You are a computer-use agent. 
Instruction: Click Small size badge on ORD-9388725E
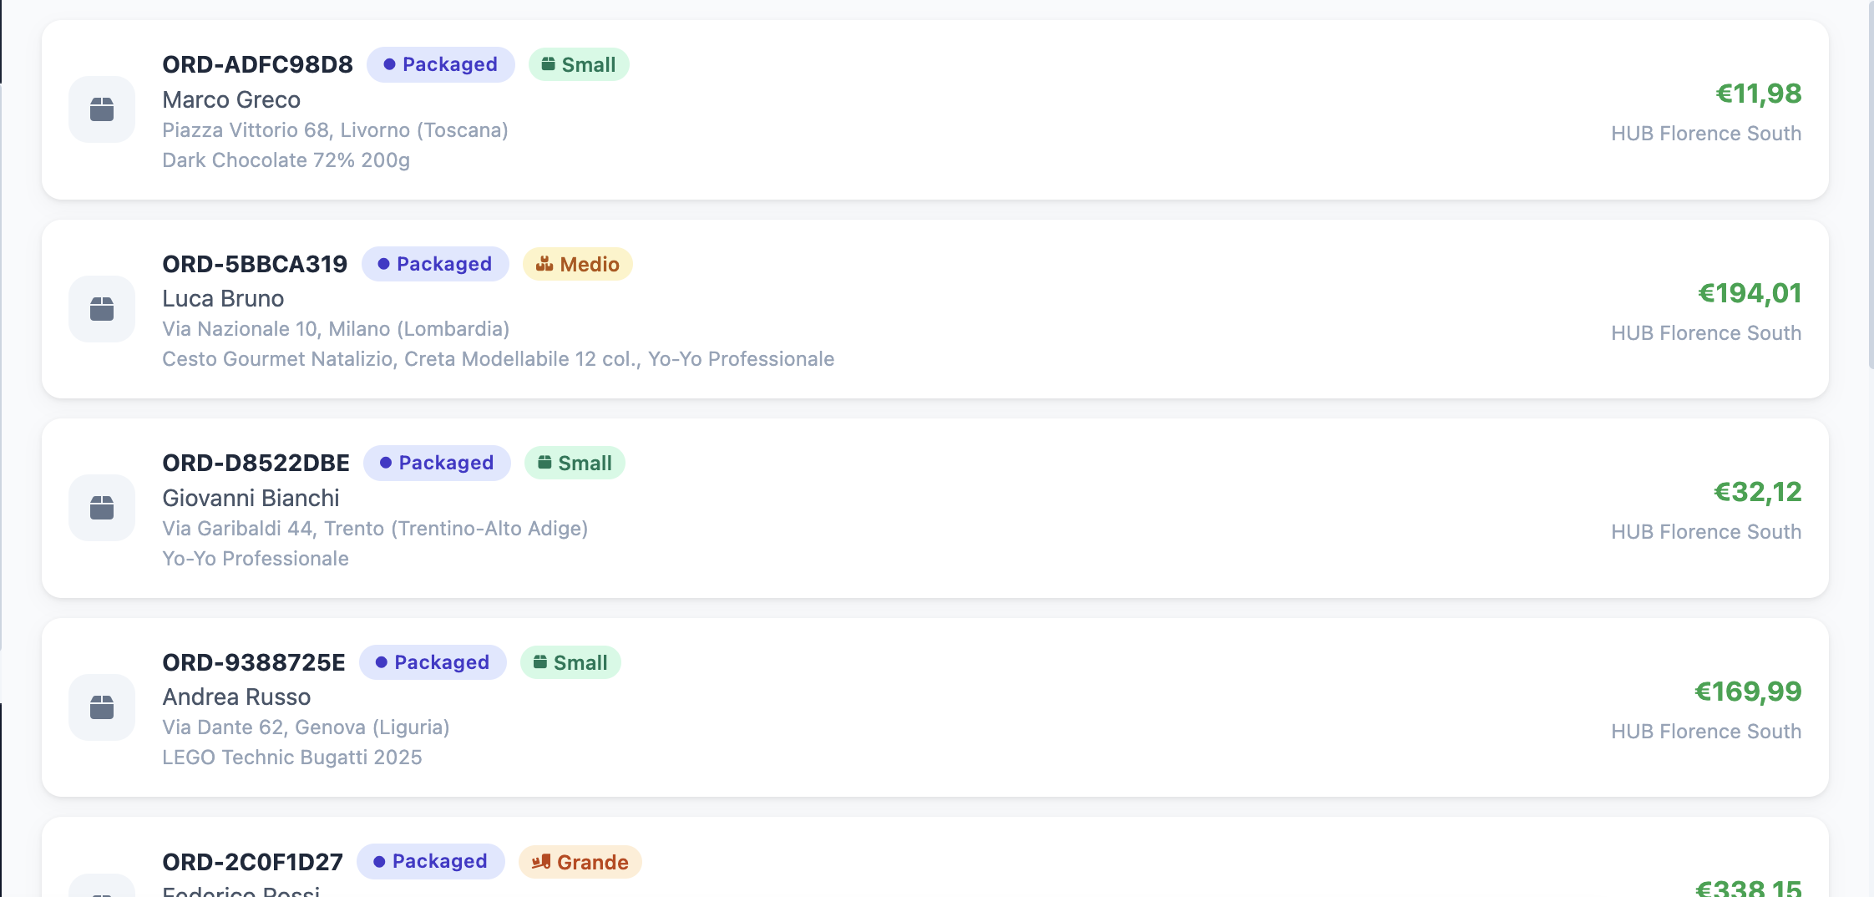tap(570, 662)
